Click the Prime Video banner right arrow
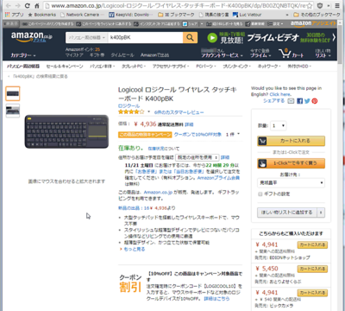The height and width of the screenshot is (311, 345). pyautogui.click(x=334, y=37)
